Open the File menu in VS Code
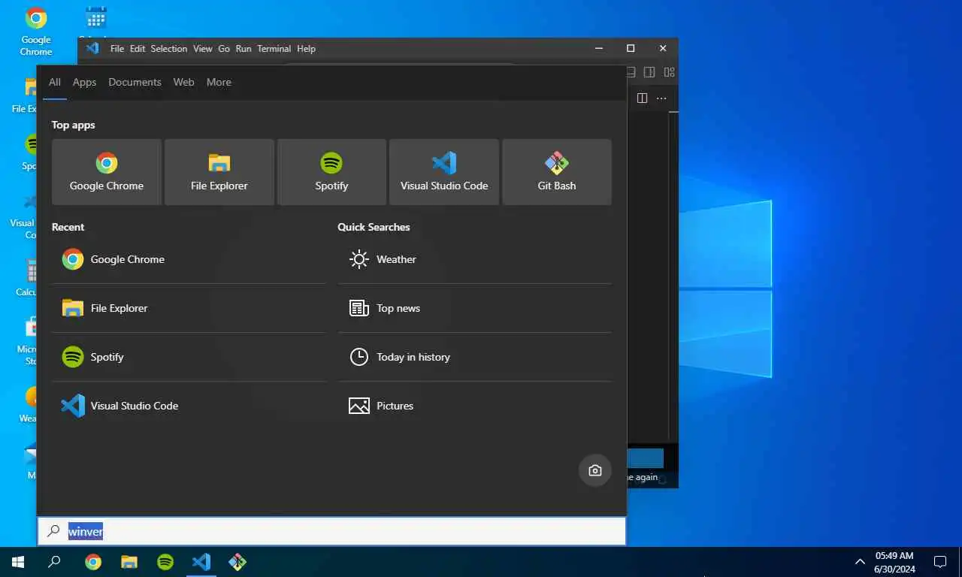Viewport: 962px width, 577px height. (117, 48)
